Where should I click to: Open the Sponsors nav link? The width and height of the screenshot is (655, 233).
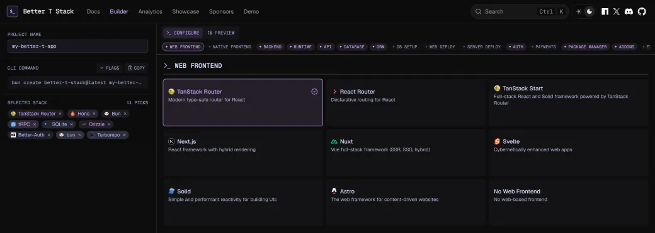[x=222, y=12]
